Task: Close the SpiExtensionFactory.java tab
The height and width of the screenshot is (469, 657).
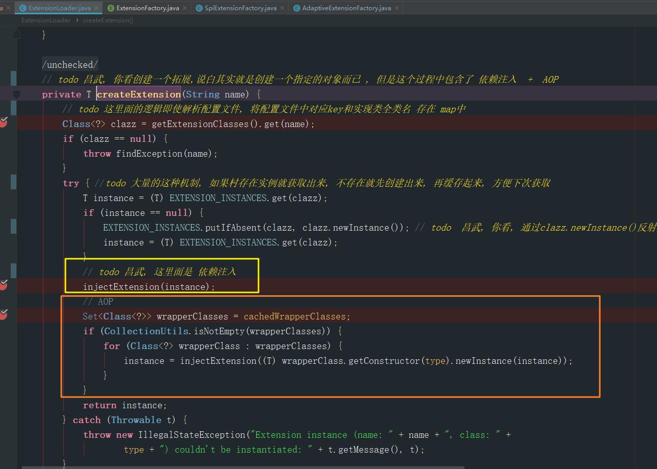Action: [x=283, y=8]
